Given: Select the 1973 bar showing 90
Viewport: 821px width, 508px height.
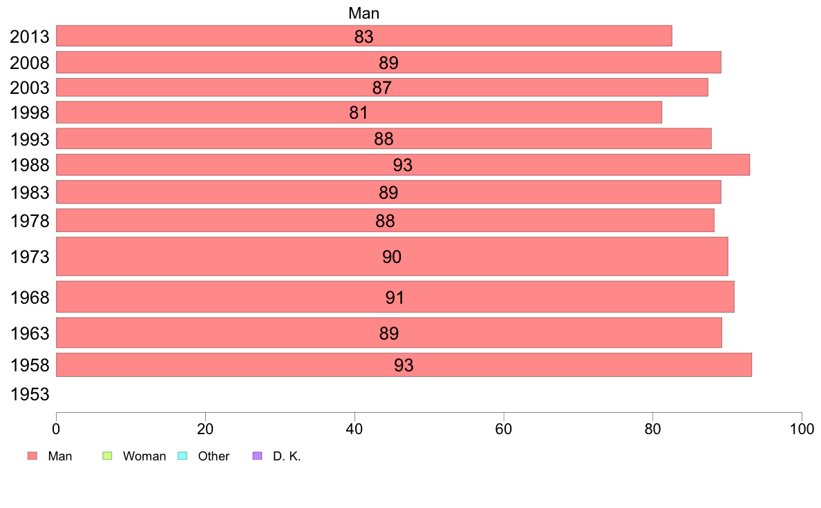Looking at the screenshot, I should (x=392, y=256).
